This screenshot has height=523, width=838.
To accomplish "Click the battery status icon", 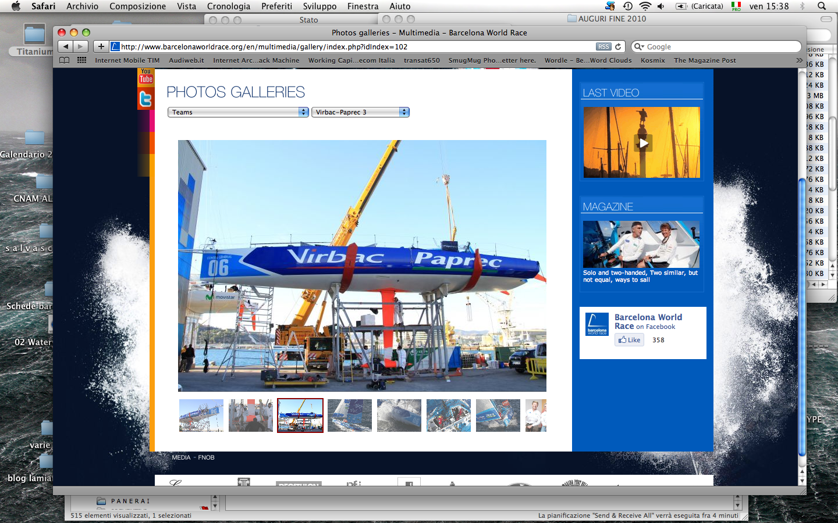I will point(681,6).
